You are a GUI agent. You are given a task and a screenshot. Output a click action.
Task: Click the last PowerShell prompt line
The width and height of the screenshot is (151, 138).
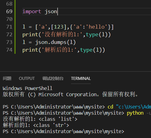(63, 132)
